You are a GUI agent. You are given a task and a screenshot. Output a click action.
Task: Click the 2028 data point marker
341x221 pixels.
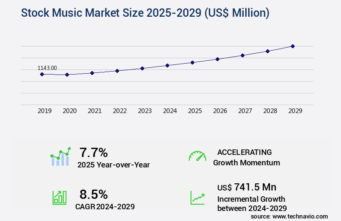point(267,51)
